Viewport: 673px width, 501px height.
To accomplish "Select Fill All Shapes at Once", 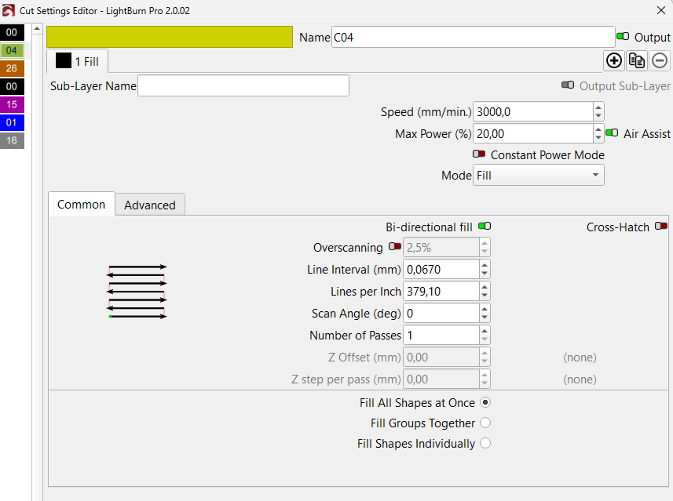I will click(485, 402).
